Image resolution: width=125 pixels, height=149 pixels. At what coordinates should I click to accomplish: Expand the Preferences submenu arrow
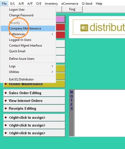pyautogui.click(x=52, y=34)
